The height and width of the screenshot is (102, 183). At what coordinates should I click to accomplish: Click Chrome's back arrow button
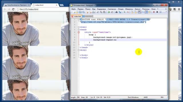5,9
